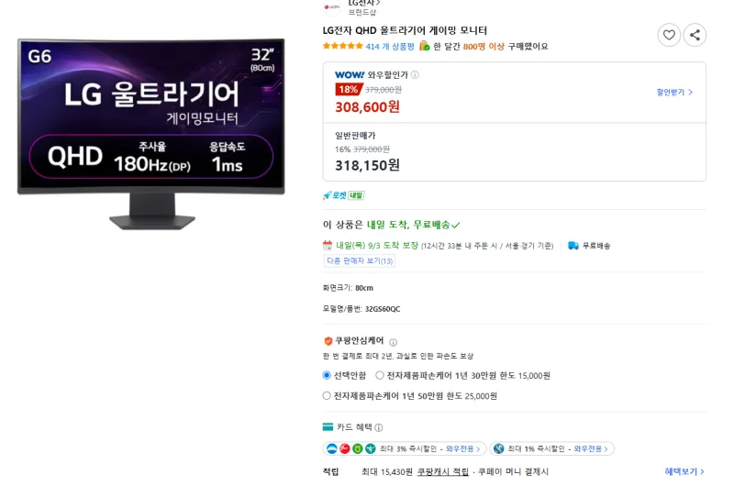Open the 혜택보기 benefits link

click(x=684, y=471)
